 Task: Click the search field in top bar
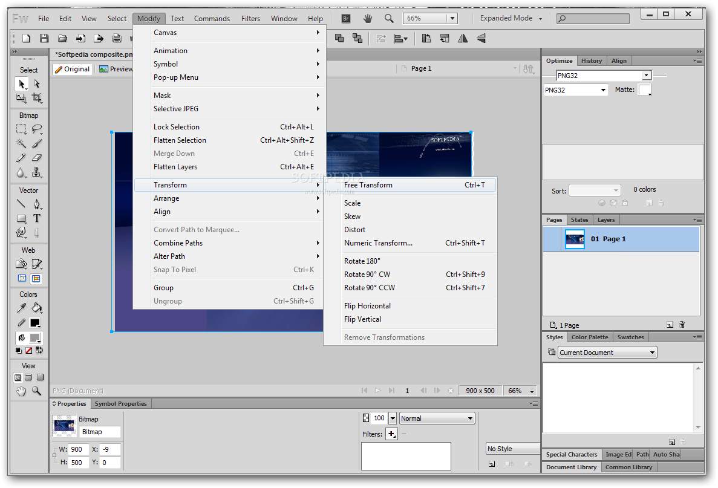pyautogui.click(x=593, y=18)
